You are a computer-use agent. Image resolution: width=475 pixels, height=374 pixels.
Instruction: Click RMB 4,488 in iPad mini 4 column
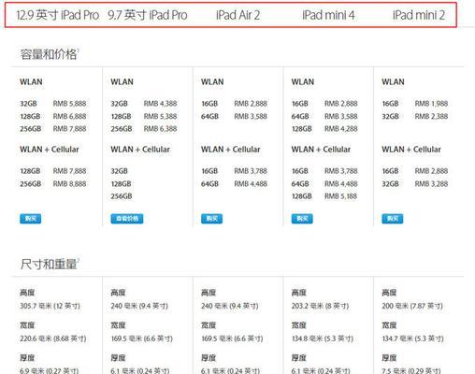pos(341,184)
